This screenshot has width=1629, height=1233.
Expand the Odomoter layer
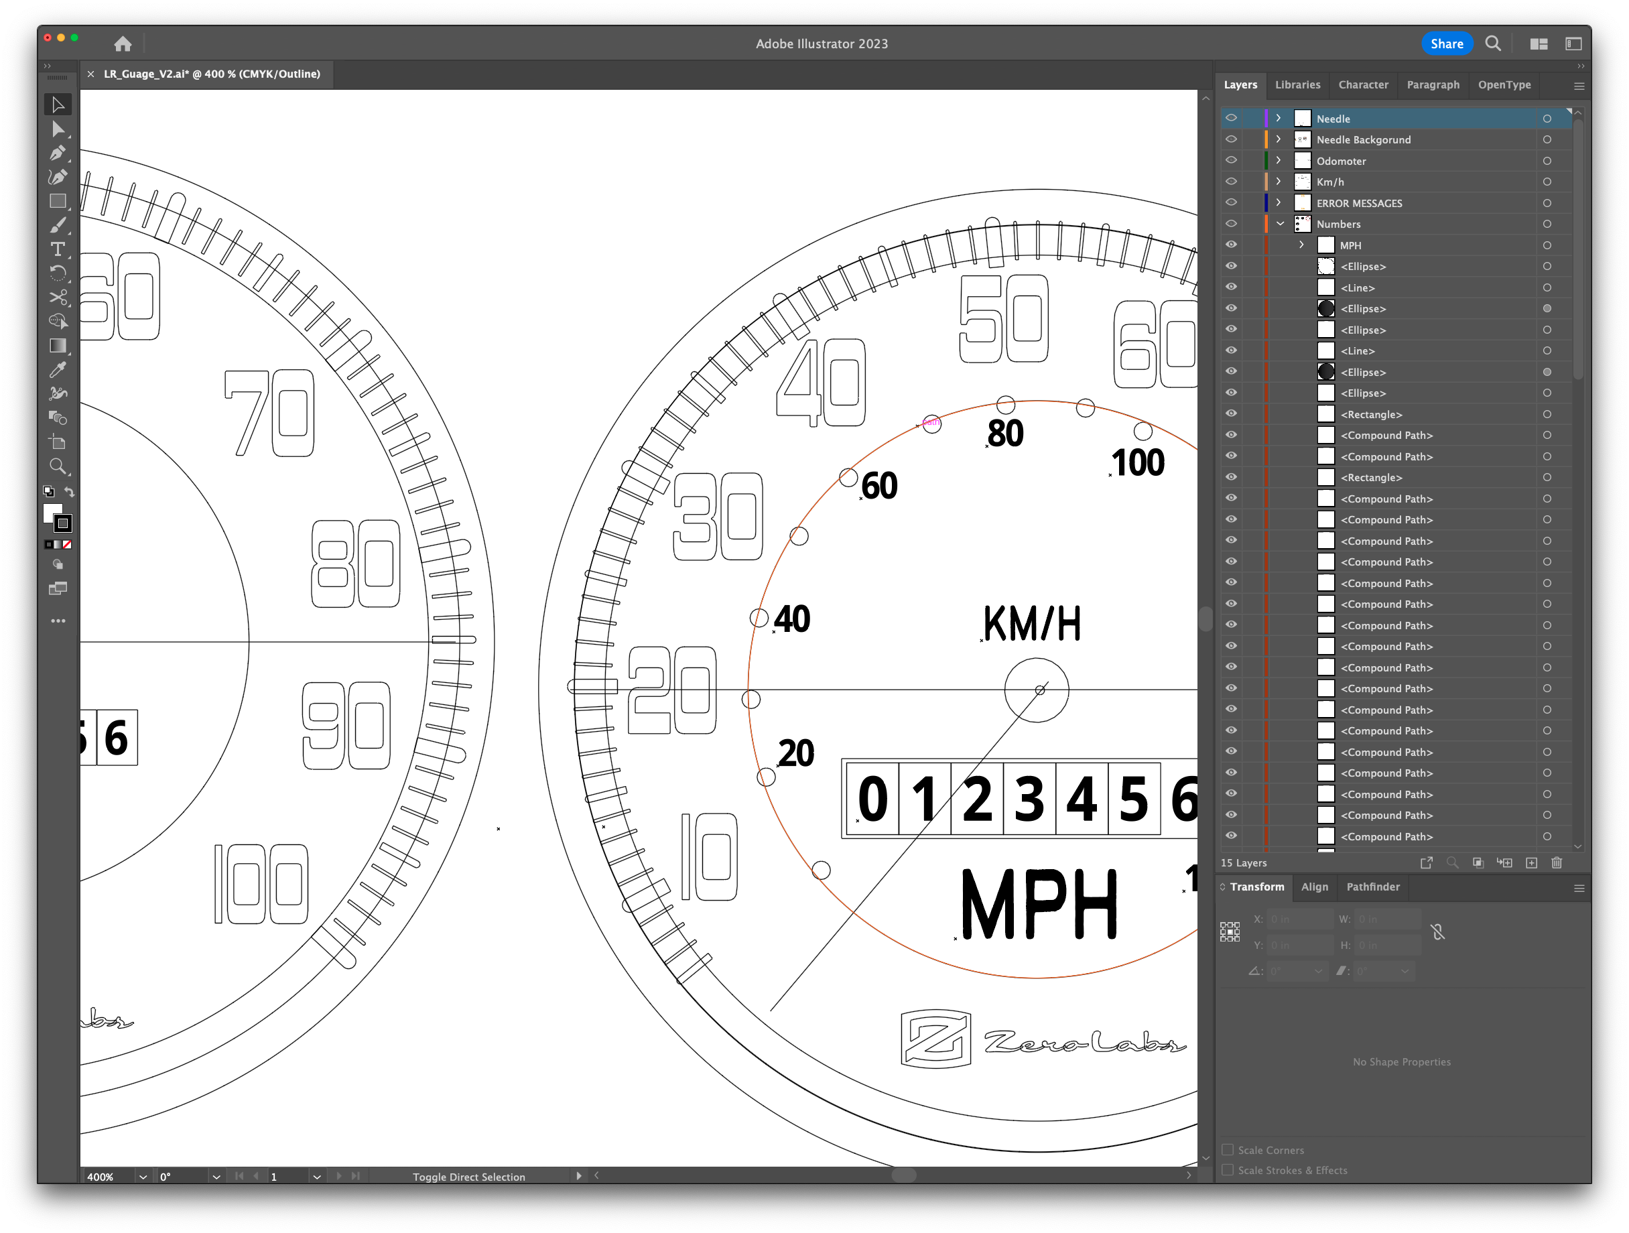[x=1278, y=161]
